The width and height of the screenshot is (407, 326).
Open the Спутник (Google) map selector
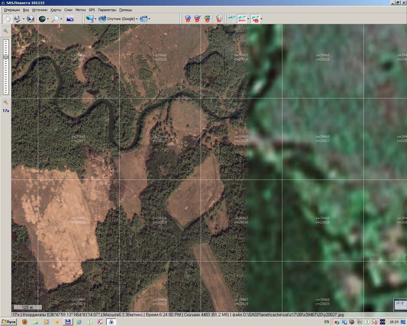point(118,19)
